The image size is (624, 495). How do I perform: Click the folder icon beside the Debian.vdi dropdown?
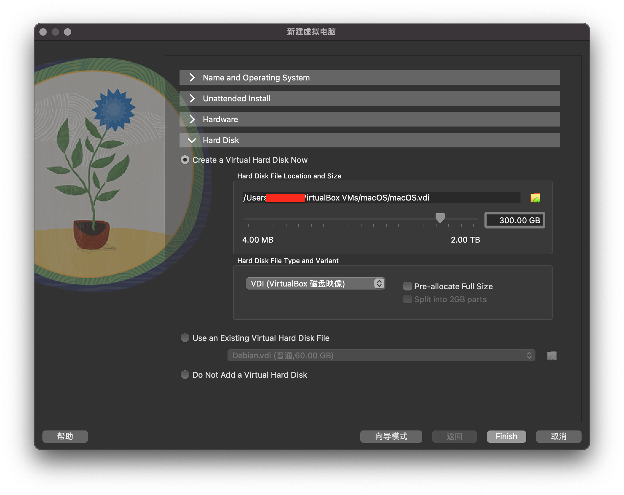(x=552, y=356)
